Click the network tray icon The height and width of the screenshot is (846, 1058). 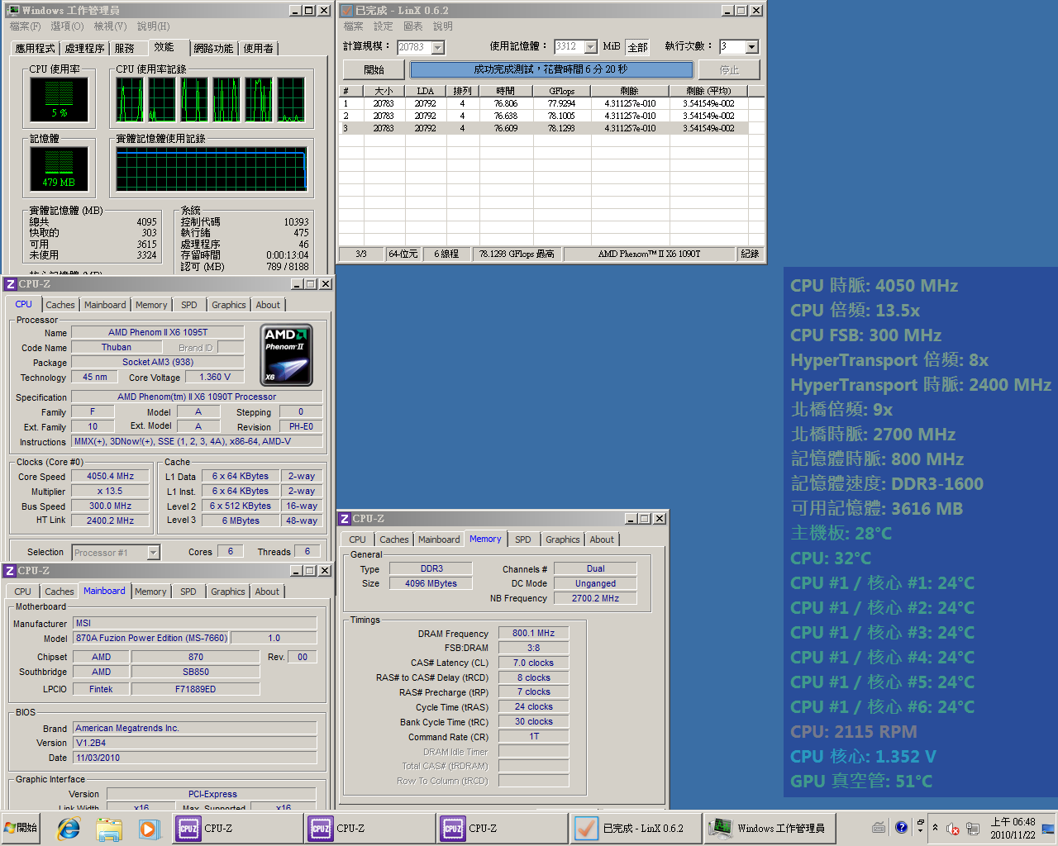[973, 829]
